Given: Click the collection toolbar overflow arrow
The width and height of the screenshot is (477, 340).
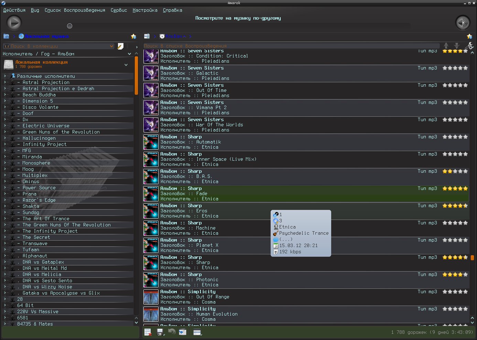Looking at the screenshot, I should (137, 47).
